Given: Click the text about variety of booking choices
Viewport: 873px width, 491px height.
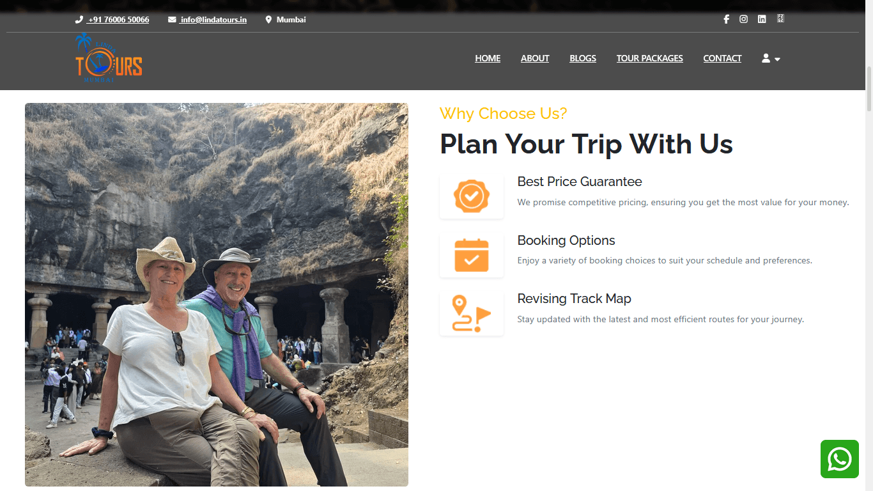Looking at the screenshot, I should point(665,261).
